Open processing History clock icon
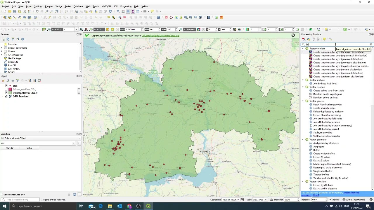Screen dimensions: 374x210 [x=314, y=39]
